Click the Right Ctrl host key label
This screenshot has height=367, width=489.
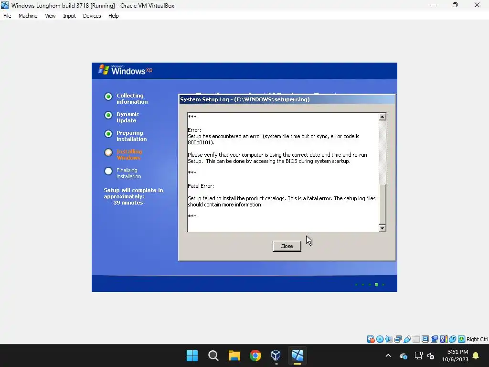[x=478, y=339]
